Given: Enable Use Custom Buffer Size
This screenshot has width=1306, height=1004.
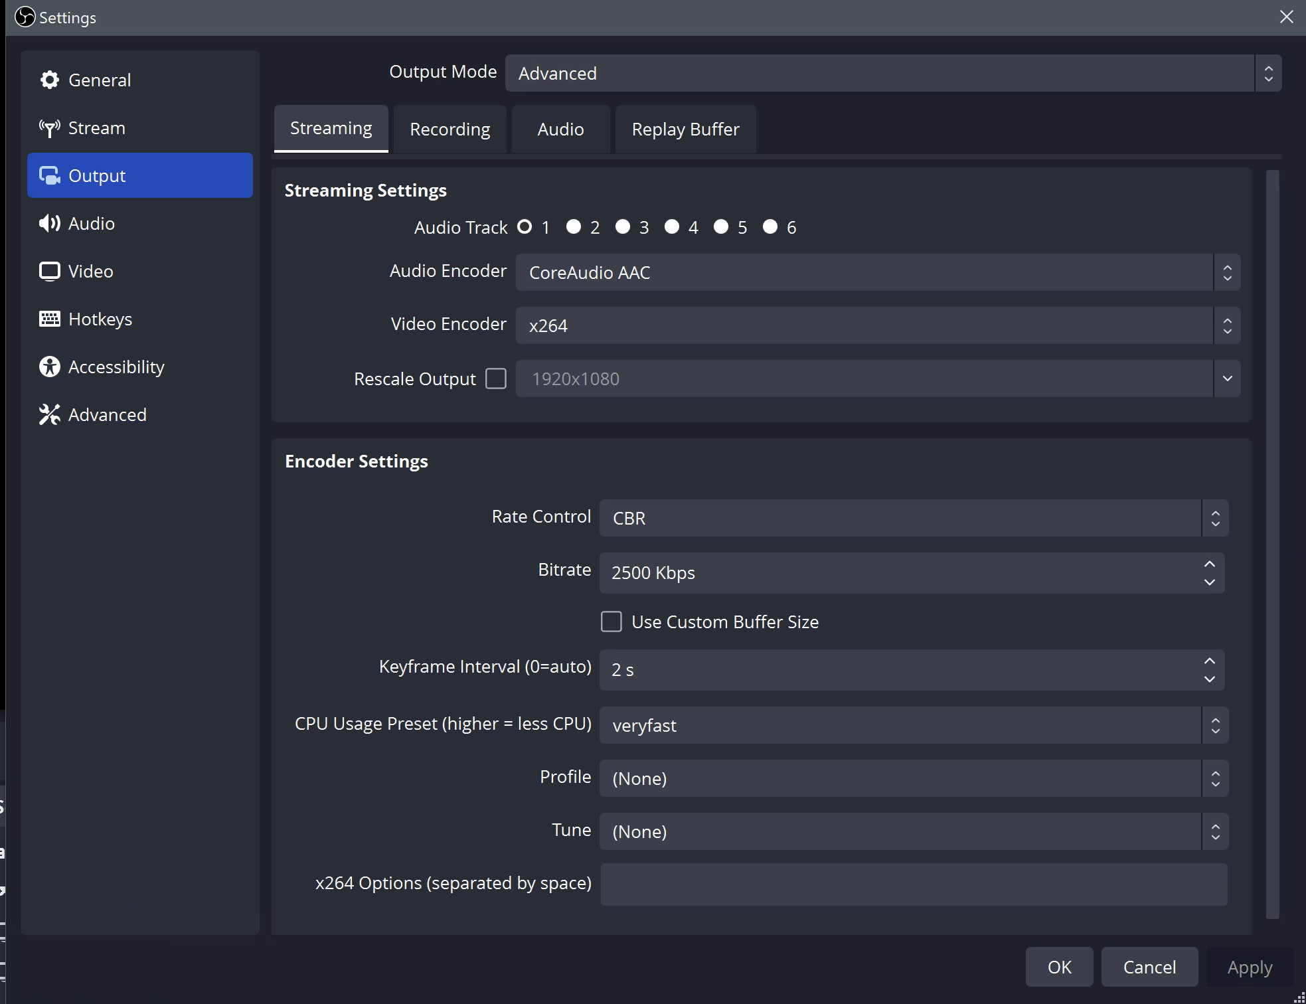Looking at the screenshot, I should click(x=612, y=622).
